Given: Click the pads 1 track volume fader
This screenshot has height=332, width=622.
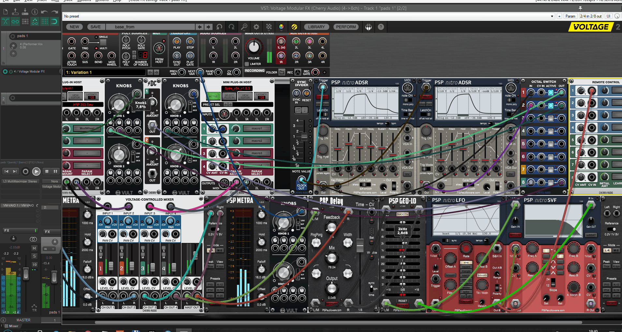Looking at the screenshot, I should (54, 277).
